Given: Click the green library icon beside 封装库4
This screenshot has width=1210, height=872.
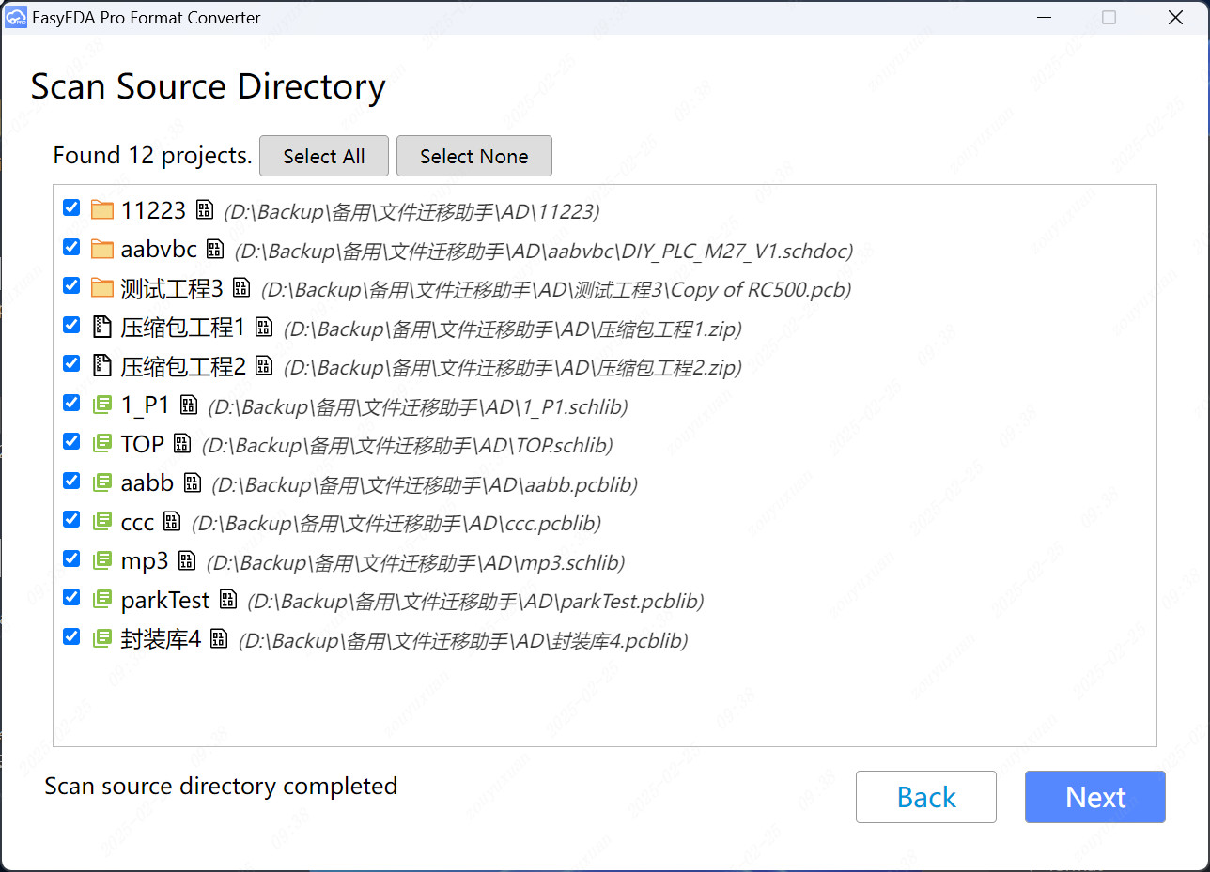Looking at the screenshot, I should point(102,639).
